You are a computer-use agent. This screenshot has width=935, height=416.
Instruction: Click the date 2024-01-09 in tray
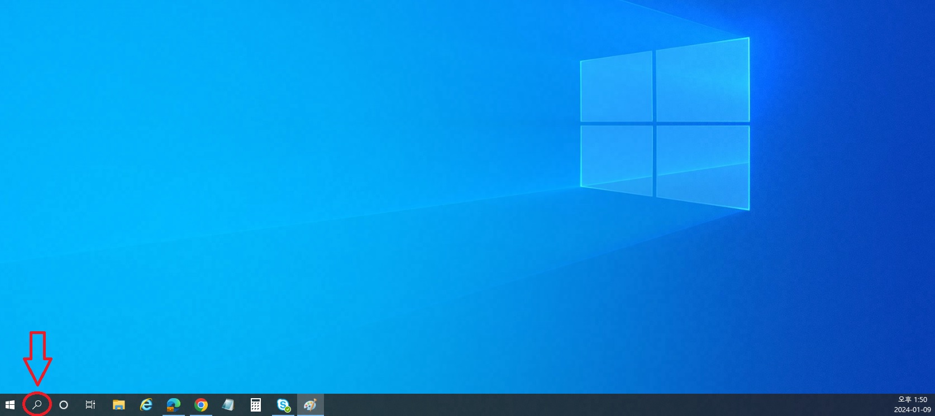[x=913, y=410]
